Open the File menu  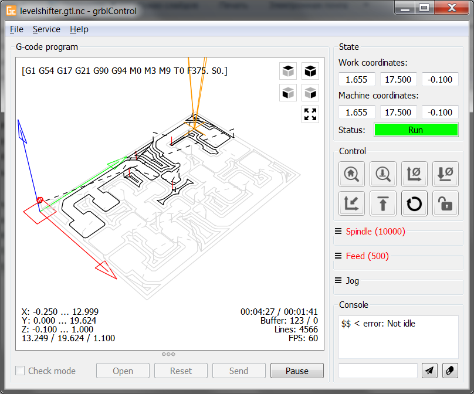[16, 29]
